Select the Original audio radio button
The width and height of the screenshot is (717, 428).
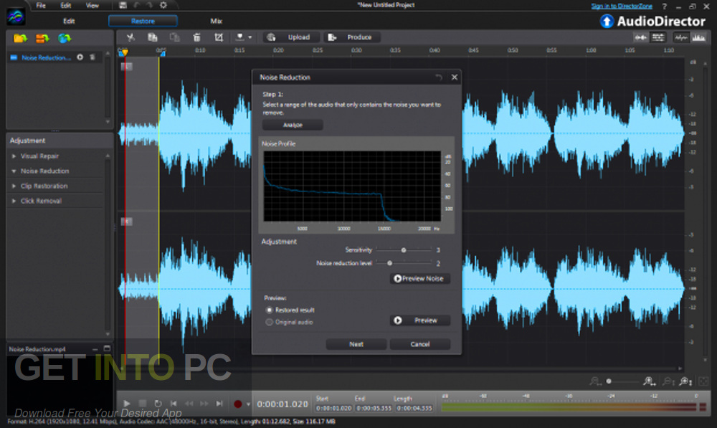pos(270,322)
